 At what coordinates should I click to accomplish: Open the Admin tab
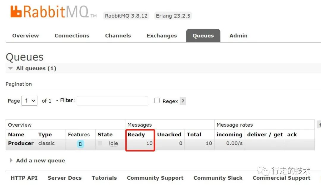click(238, 36)
